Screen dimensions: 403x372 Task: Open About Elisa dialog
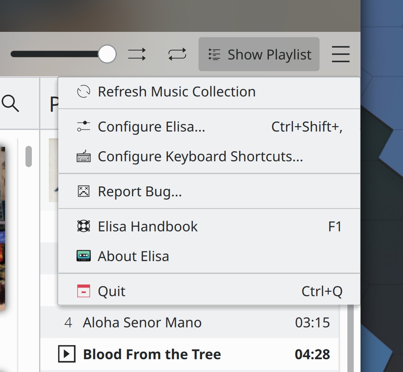(x=133, y=256)
